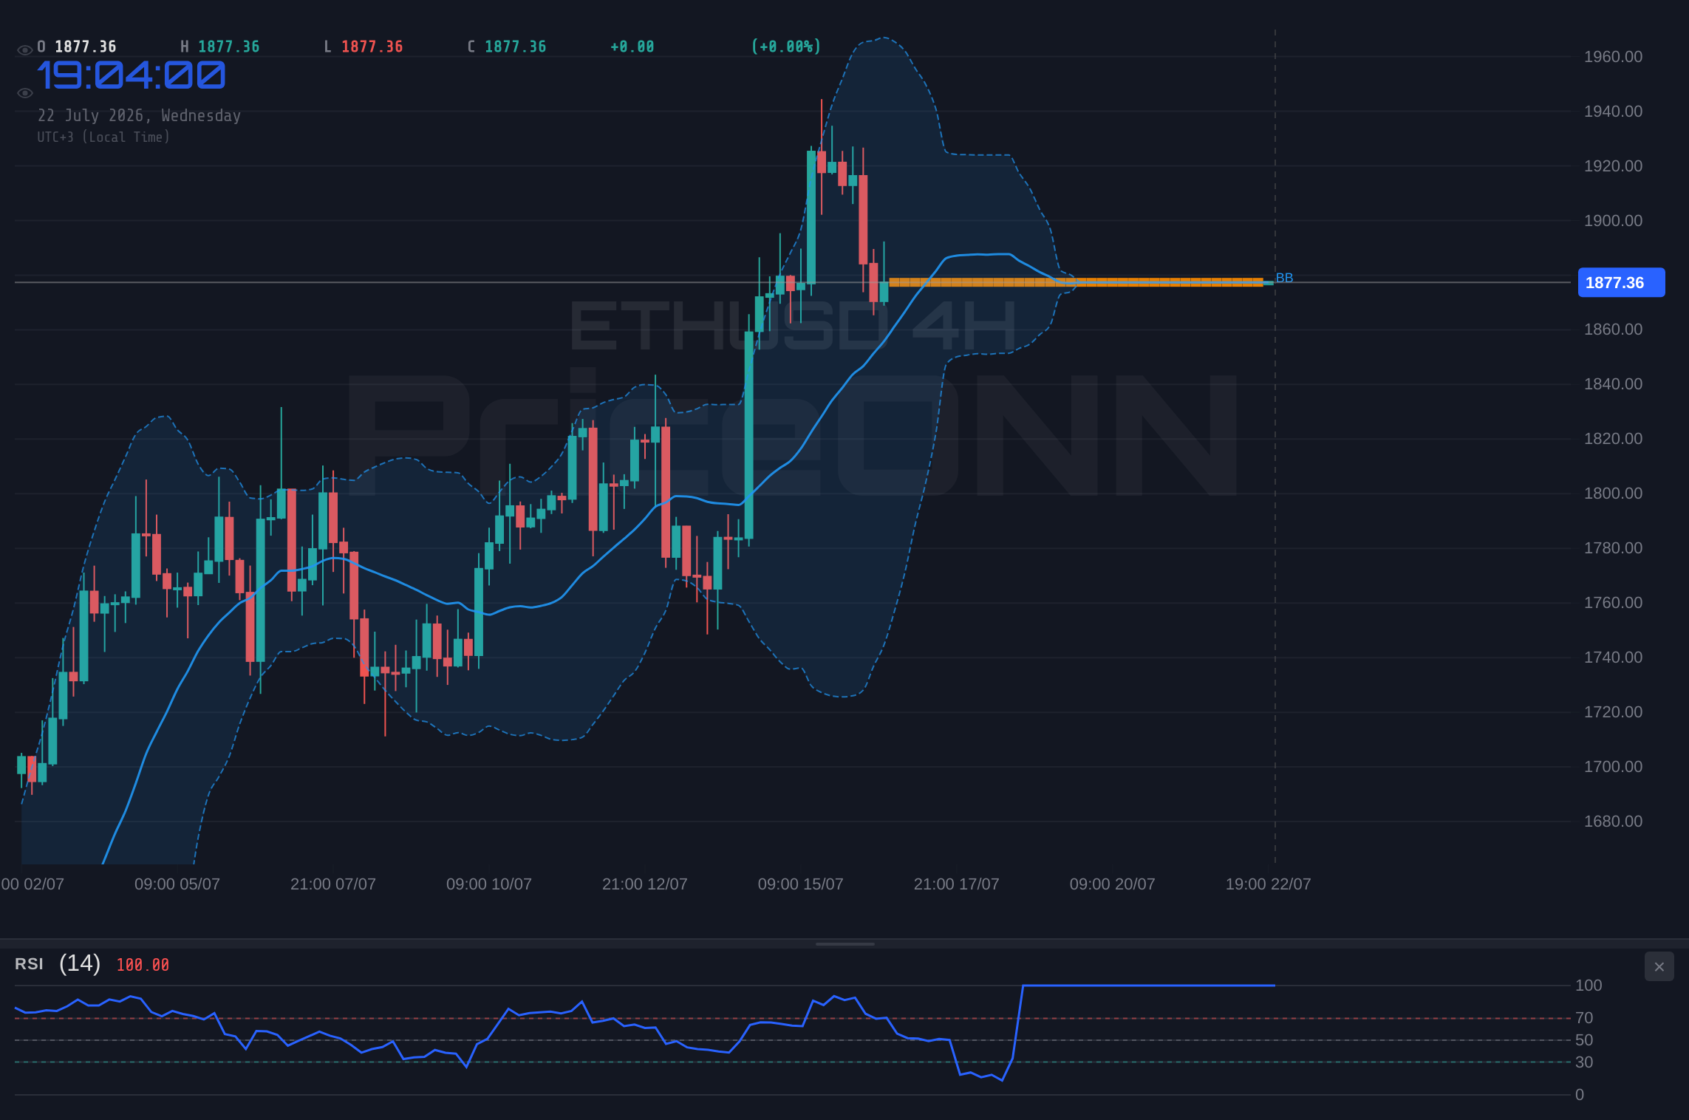Click the 21:00 12/07 time axis label
1689x1120 pixels.
(645, 884)
